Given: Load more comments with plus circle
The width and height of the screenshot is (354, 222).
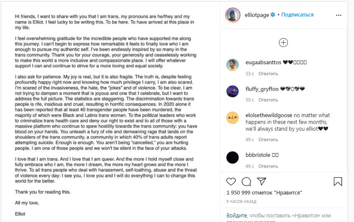Looking at the screenshot, I should coord(283,42).
